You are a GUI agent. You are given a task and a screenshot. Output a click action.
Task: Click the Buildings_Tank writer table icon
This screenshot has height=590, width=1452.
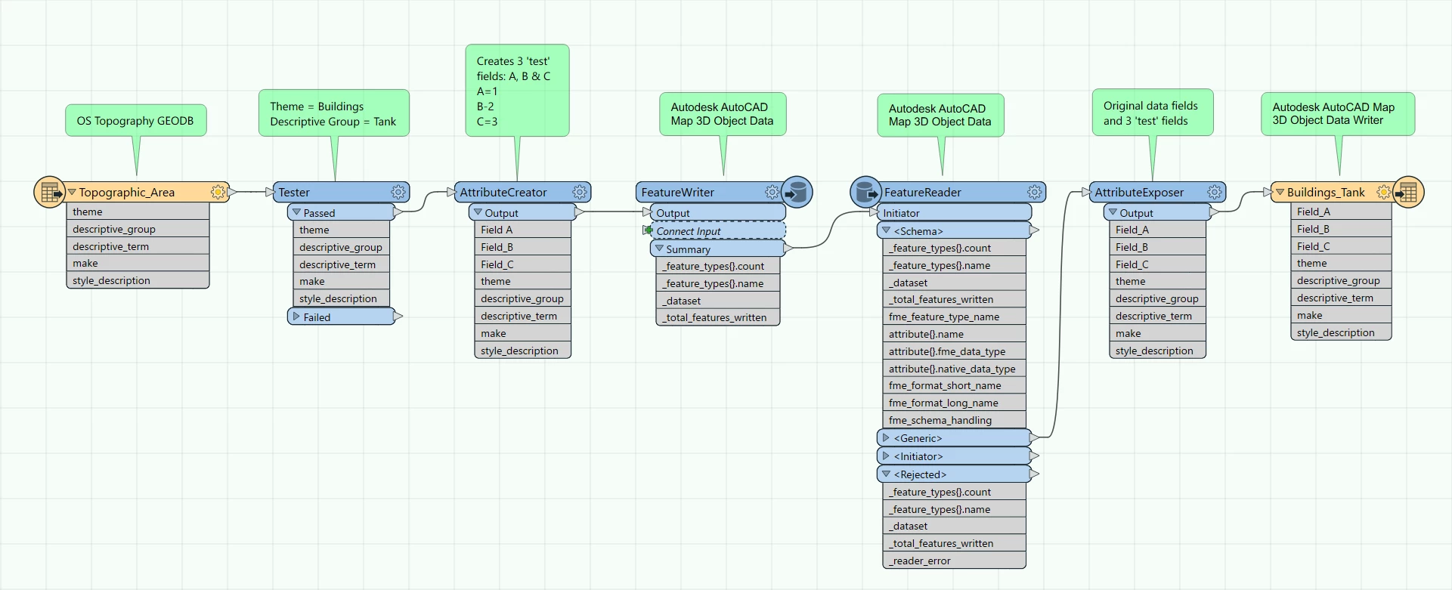coord(1408,192)
